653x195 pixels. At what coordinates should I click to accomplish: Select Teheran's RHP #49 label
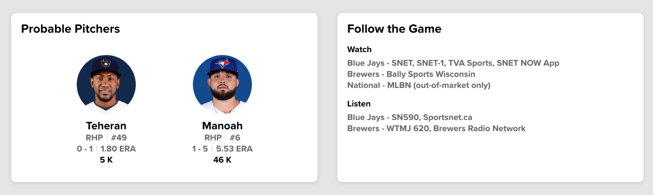(x=106, y=138)
